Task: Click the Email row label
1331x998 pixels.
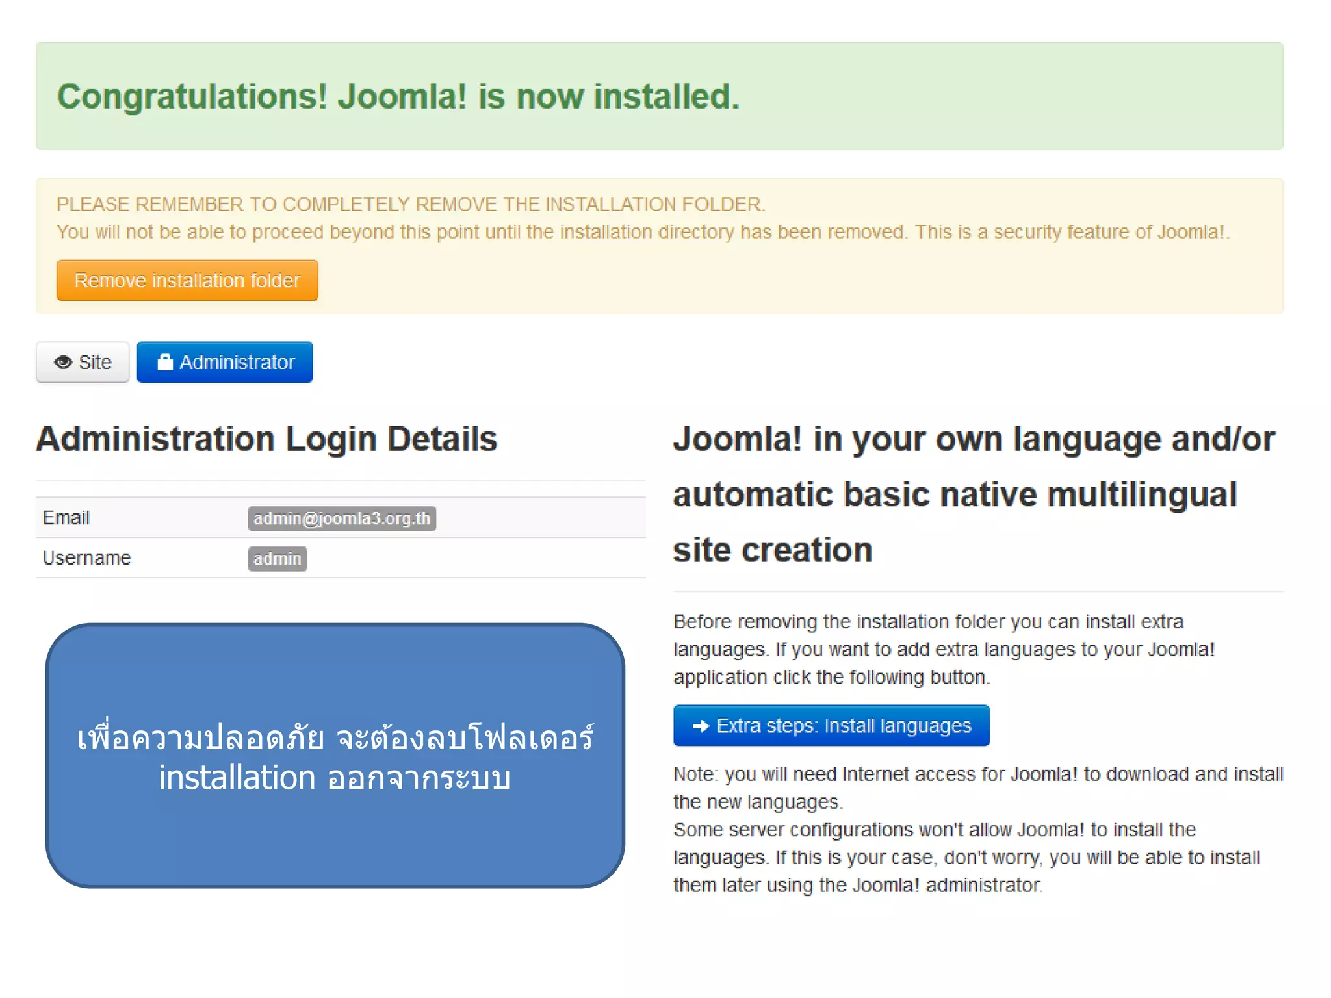Action: coord(66,518)
